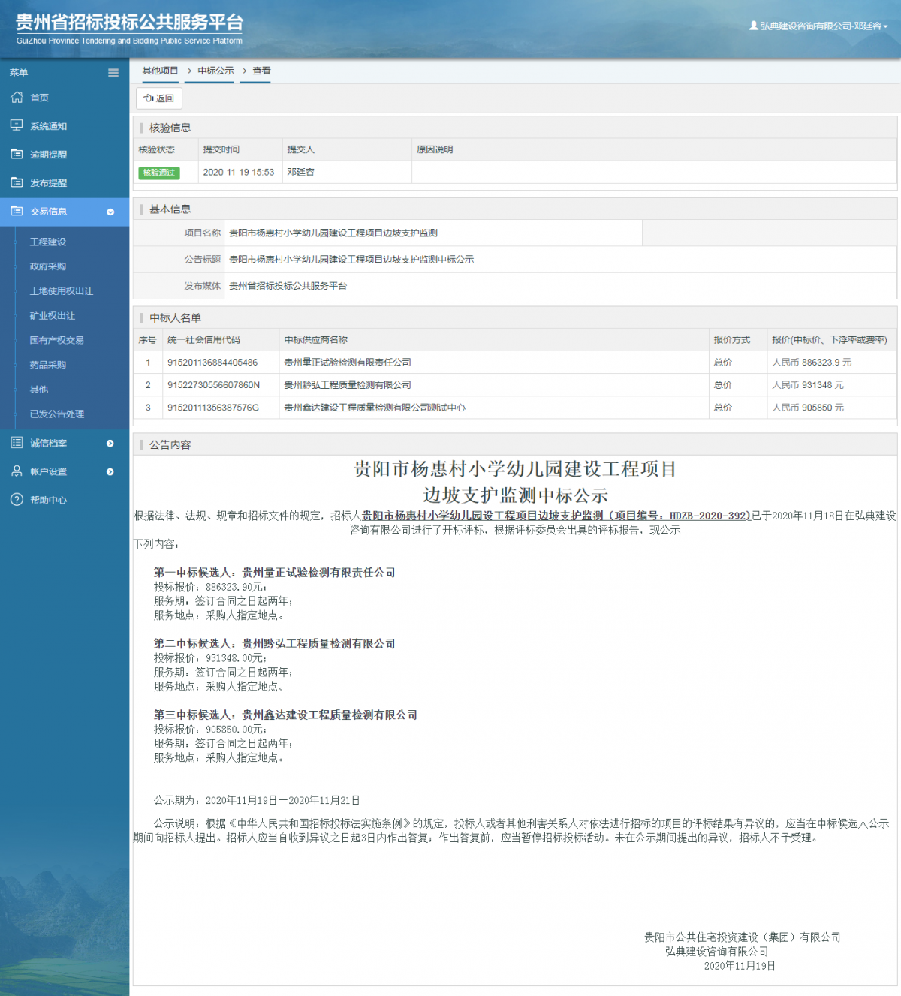Viewport: 901px width, 996px height.
Task: Select 国有产权交易 submenu item
Action: coord(57,340)
